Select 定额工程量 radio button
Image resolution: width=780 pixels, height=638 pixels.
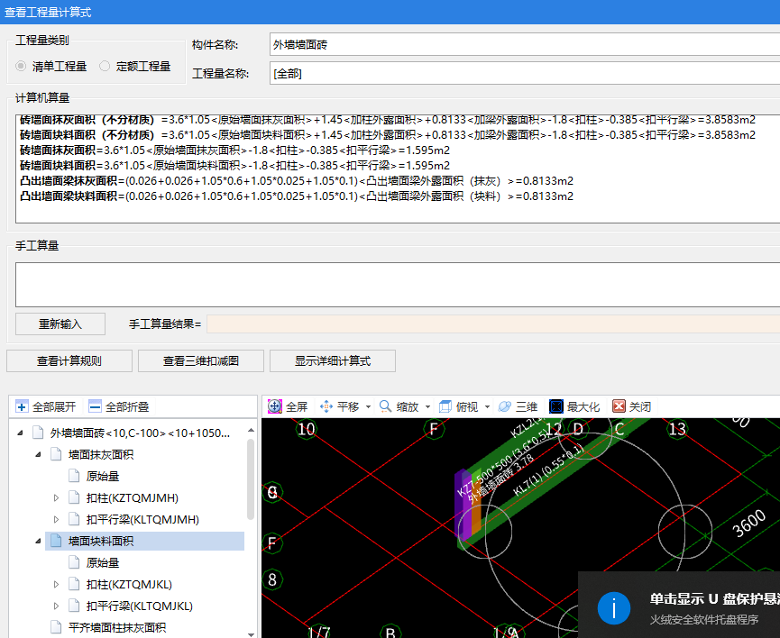[105, 66]
